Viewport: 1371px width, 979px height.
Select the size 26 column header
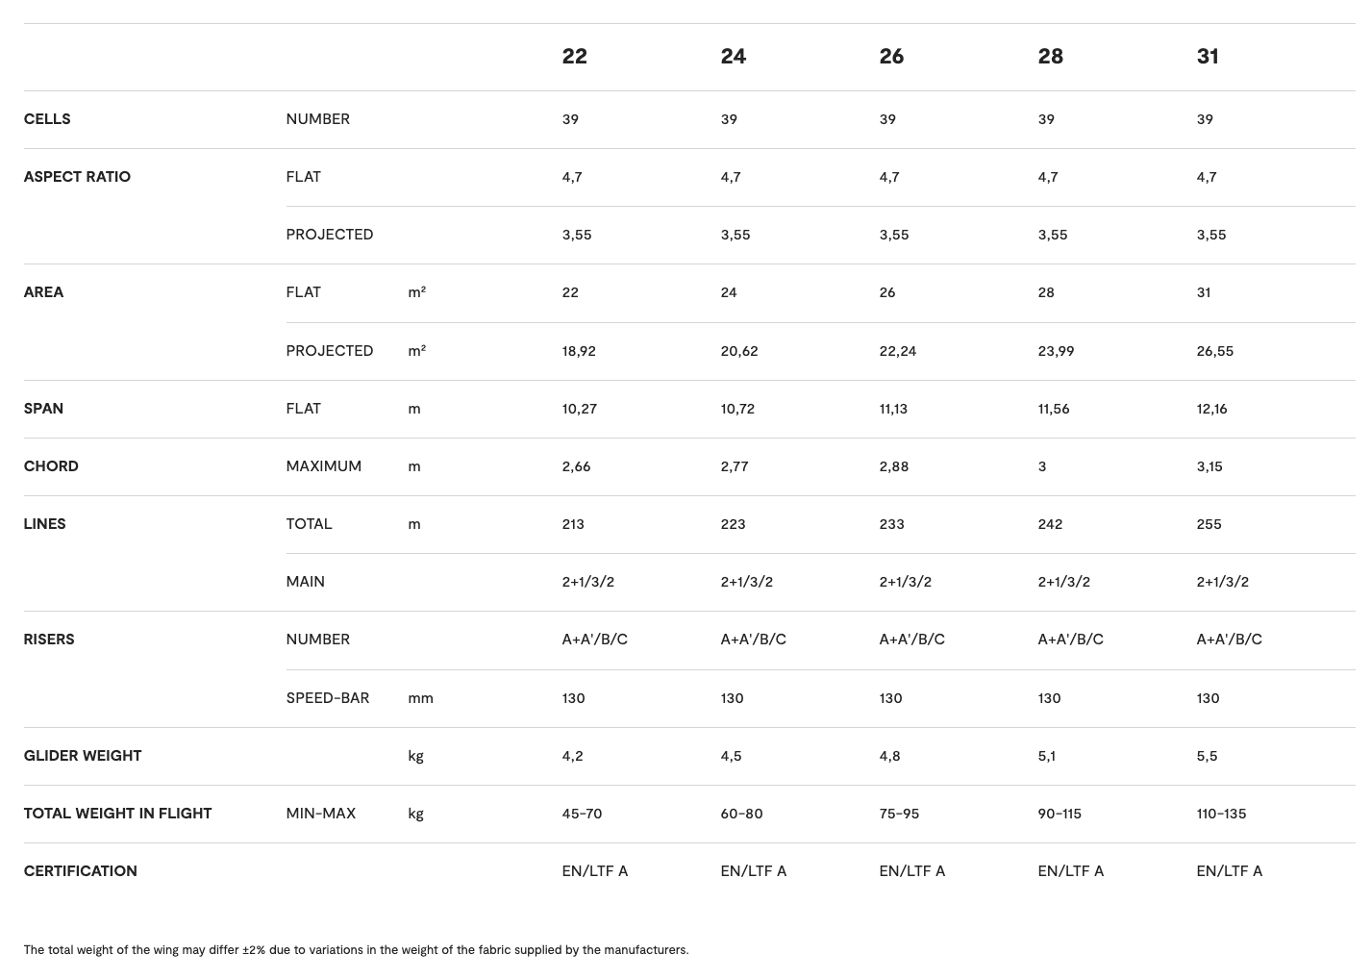pyautogui.click(x=891, y=57)
